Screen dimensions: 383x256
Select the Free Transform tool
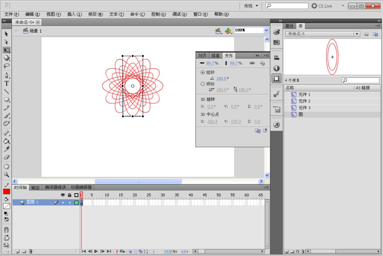(x=7, y=50)
